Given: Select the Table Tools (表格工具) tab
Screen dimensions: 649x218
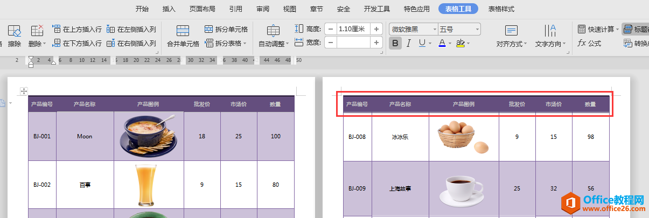Looking at the screenshot, I should coord(458,9).
